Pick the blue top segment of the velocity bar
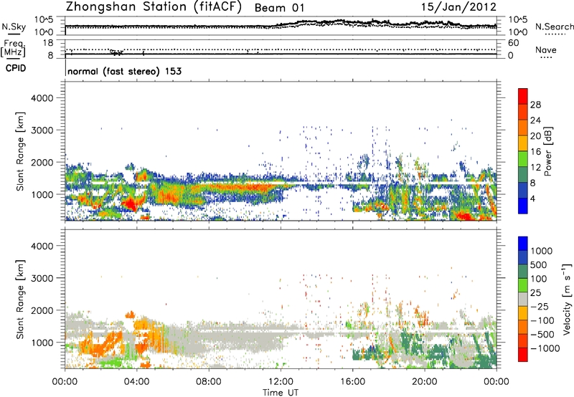This screenshot has width=574, height=397. [523, 244]
